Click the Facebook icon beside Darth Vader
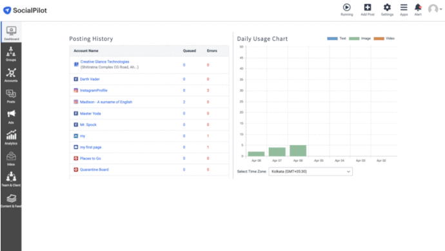Screen dimensions: 445x251 75,79
